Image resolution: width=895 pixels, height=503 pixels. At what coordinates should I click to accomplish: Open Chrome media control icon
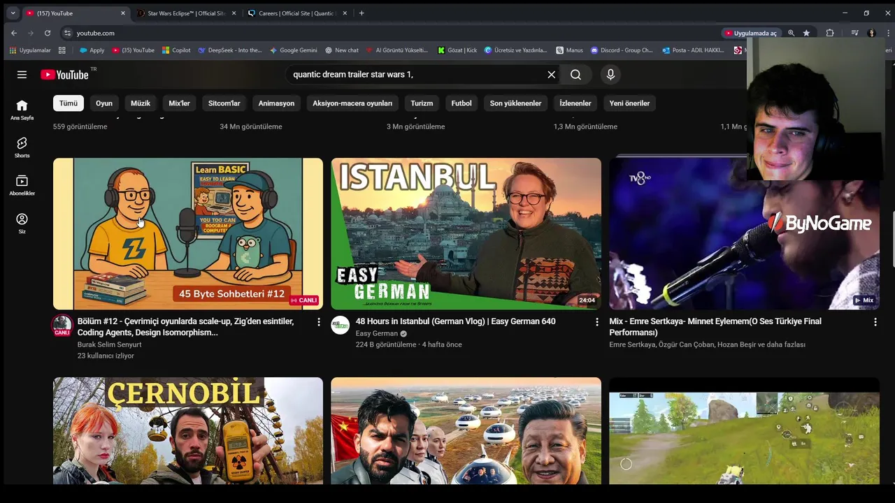click(x=854, y=33)
